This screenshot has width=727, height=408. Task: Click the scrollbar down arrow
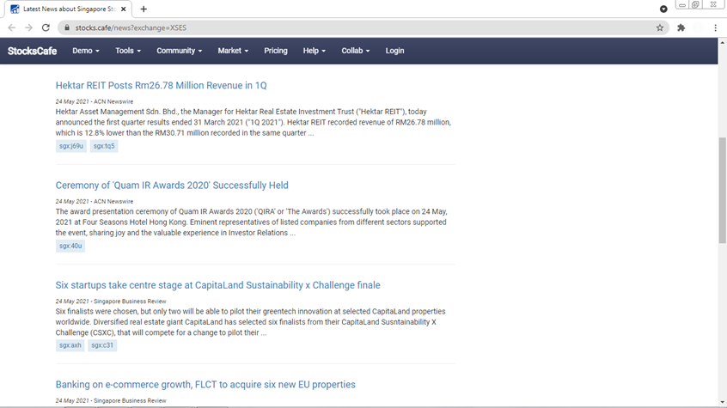tap(723, 403)
